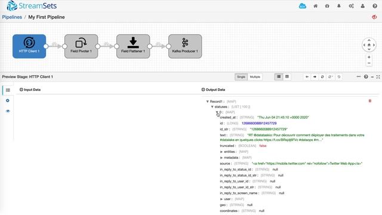Open more options ellipsis in preview bar
This screenshot has width=382, height=215.
[358, 76]
